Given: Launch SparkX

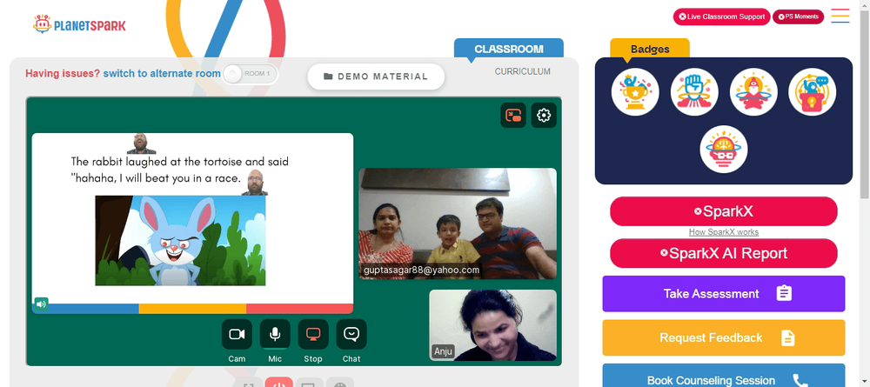Looking at the screenshot, I should coord(724,211).
